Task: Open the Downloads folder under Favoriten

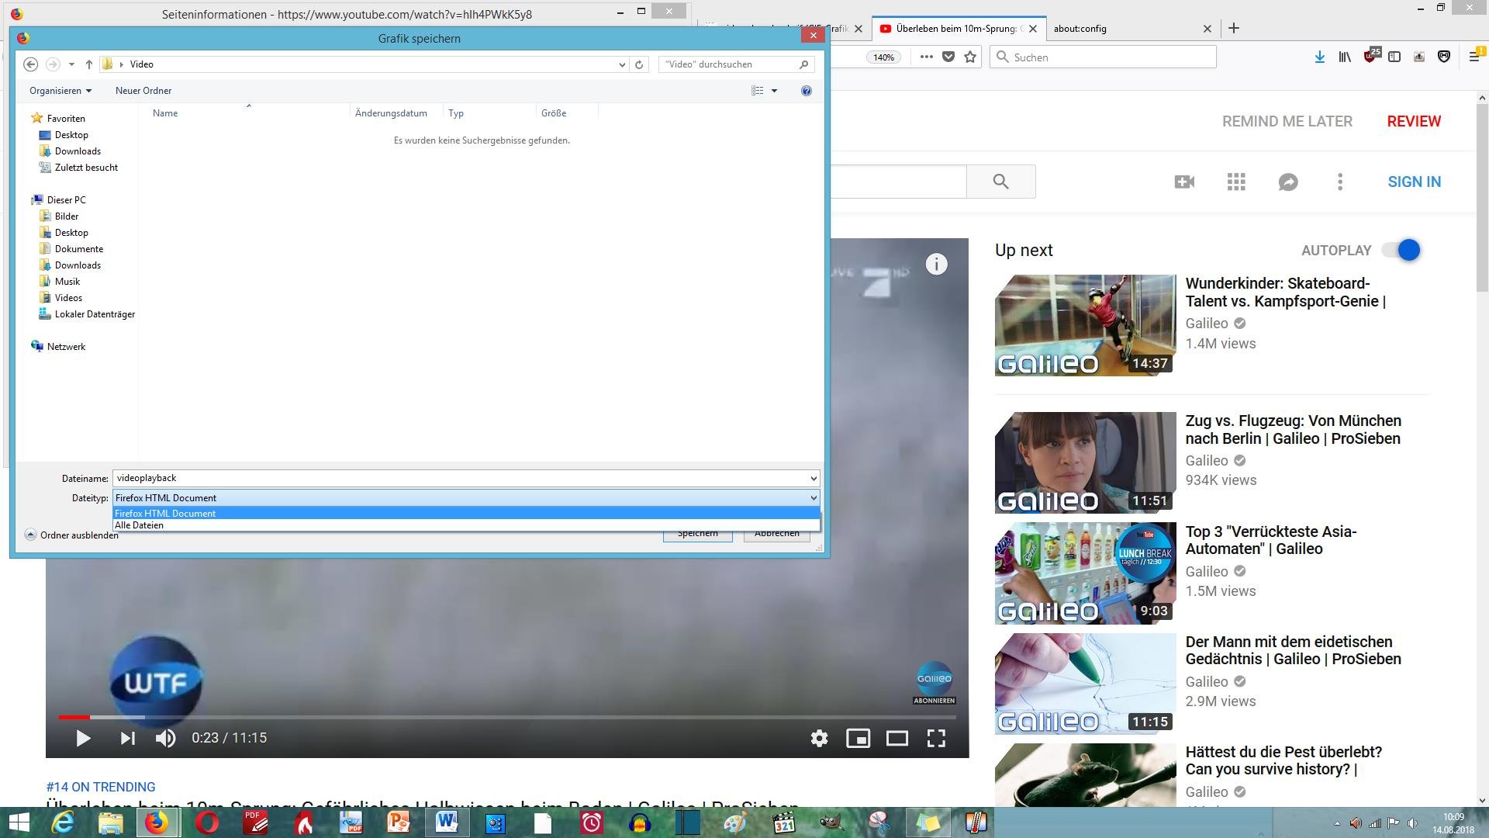Action: [78, 151]
